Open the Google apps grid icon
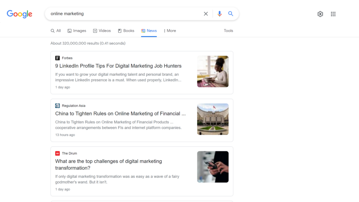 tap(333, 14)
